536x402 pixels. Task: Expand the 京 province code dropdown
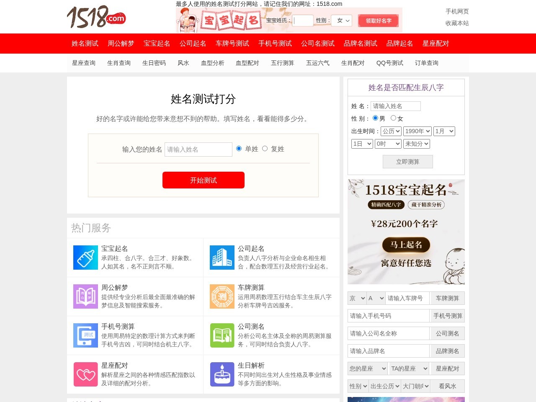point(356,298)
